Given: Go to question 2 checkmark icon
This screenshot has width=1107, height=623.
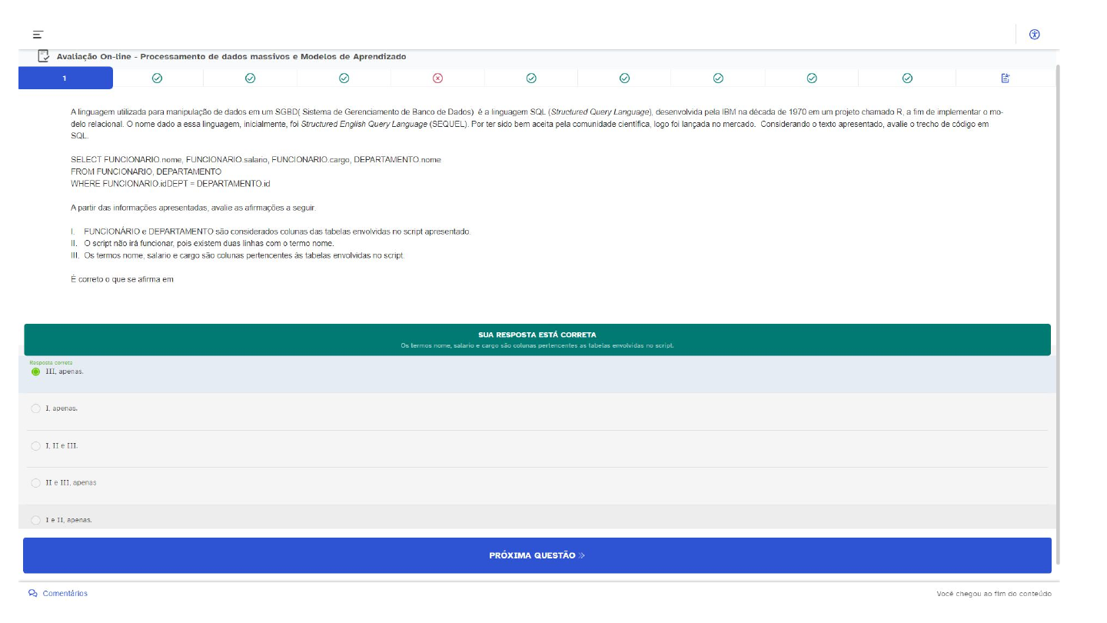Looking at the screenshot, I should [x=157, y=78].
